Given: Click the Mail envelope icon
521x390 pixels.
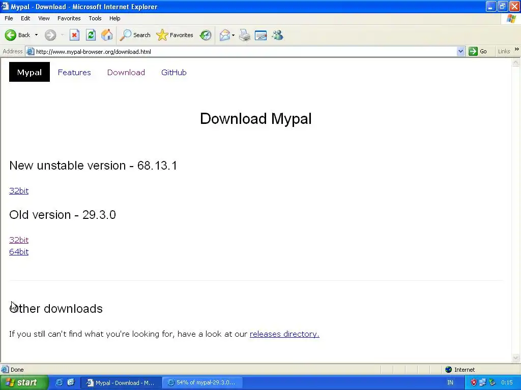Looking at the screenshot, I should [x=225, y=35].
